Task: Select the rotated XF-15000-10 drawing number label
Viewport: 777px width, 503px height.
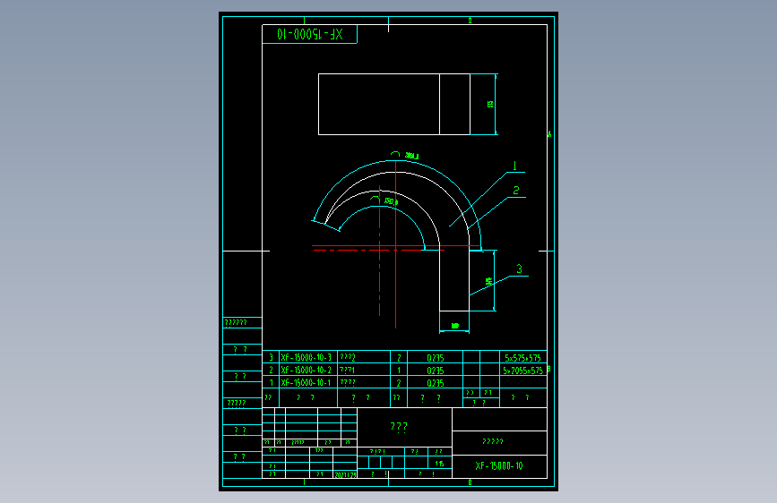Action: click(x=310, y=34)
